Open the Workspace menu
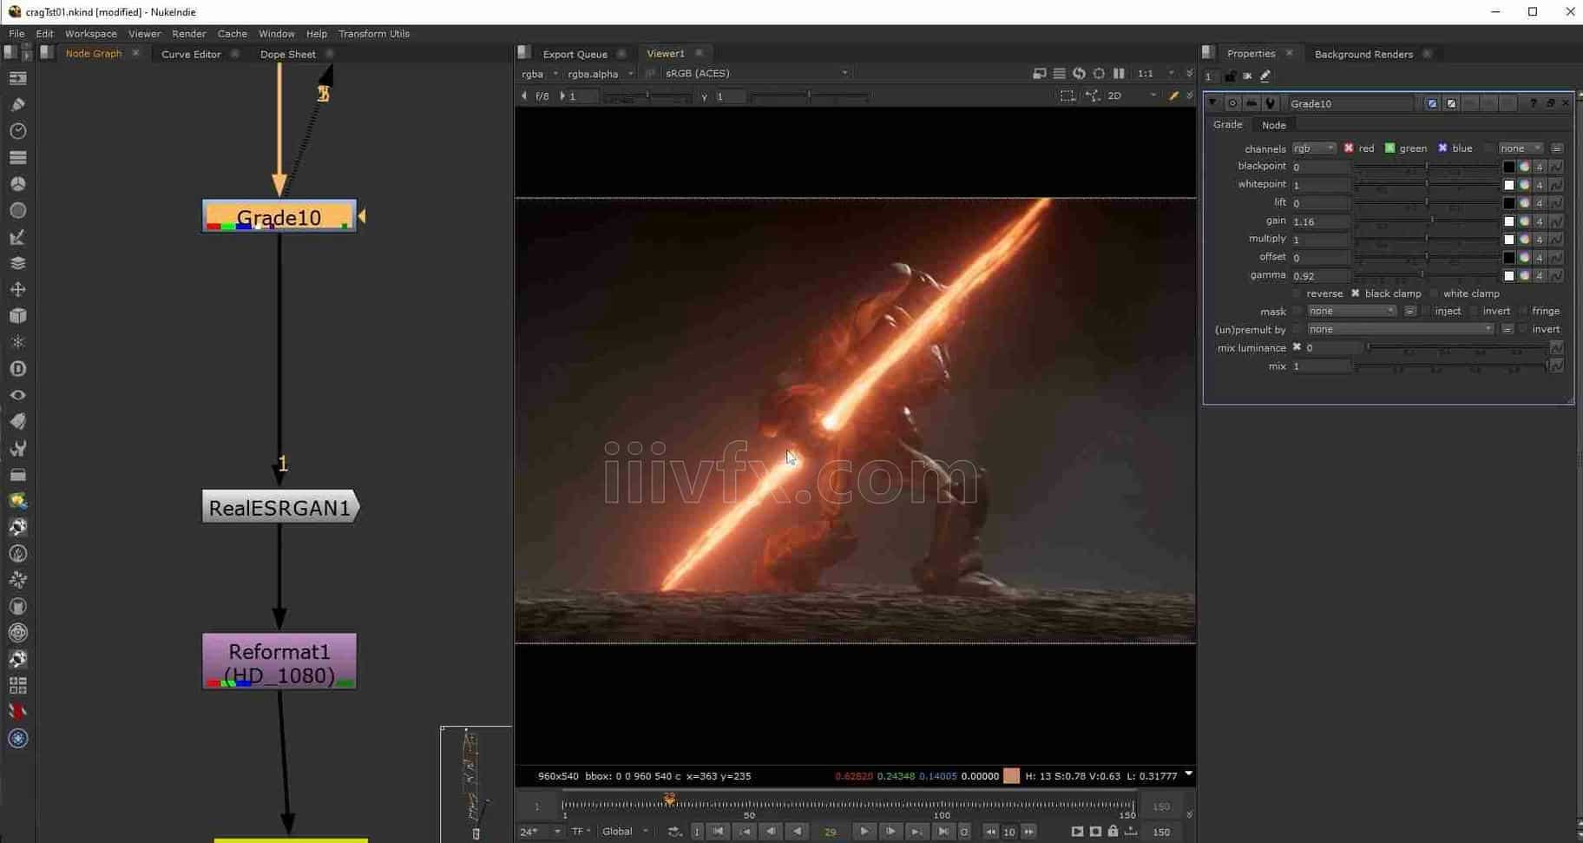The image size is (1583, 843). tap(90, 34)
